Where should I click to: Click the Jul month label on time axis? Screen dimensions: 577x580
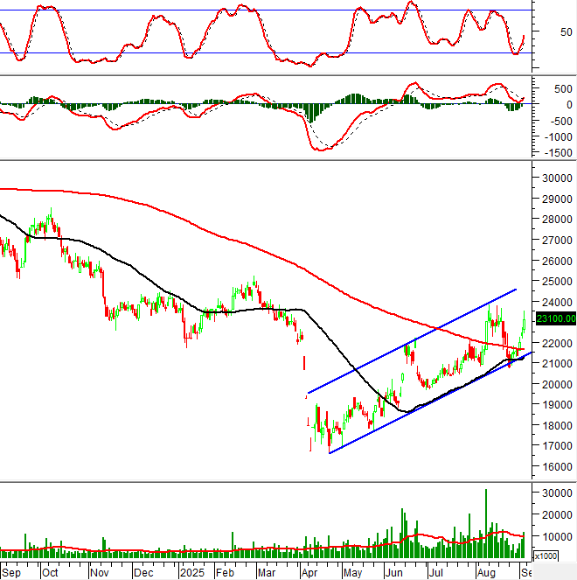[435, 572]
